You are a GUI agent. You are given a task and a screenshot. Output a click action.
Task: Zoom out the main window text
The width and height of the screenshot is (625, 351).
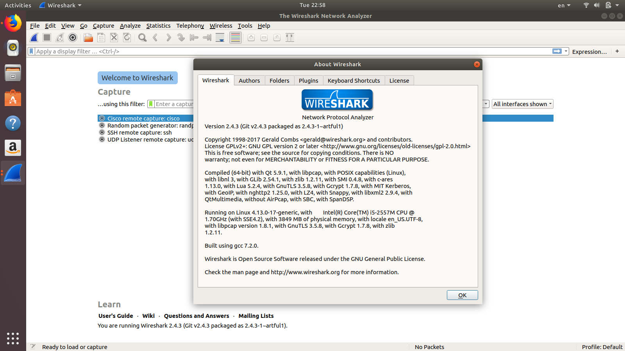pyautogui.click(x=264, y=37)
